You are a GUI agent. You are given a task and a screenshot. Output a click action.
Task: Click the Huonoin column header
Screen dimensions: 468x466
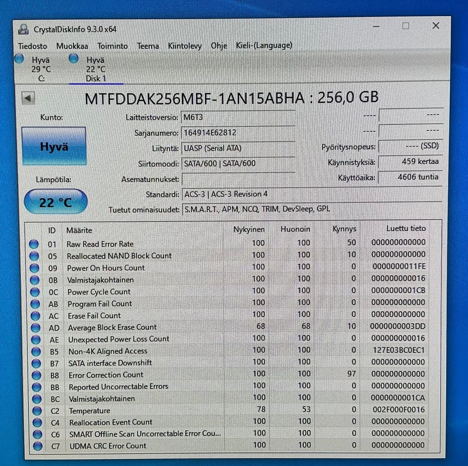pos(295,229)
